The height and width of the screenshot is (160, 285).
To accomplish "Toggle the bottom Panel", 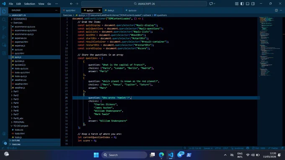I will coord(248,4).
